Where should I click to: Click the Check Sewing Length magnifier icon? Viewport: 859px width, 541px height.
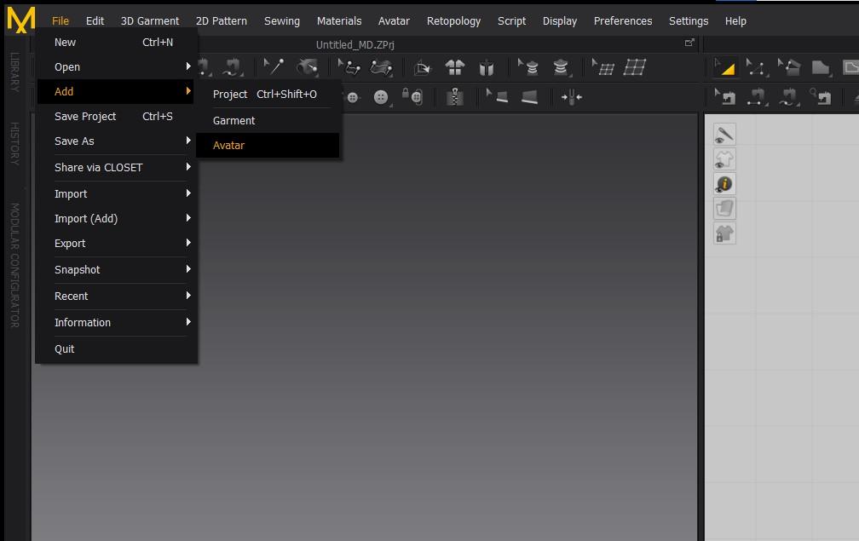[821, 97]
